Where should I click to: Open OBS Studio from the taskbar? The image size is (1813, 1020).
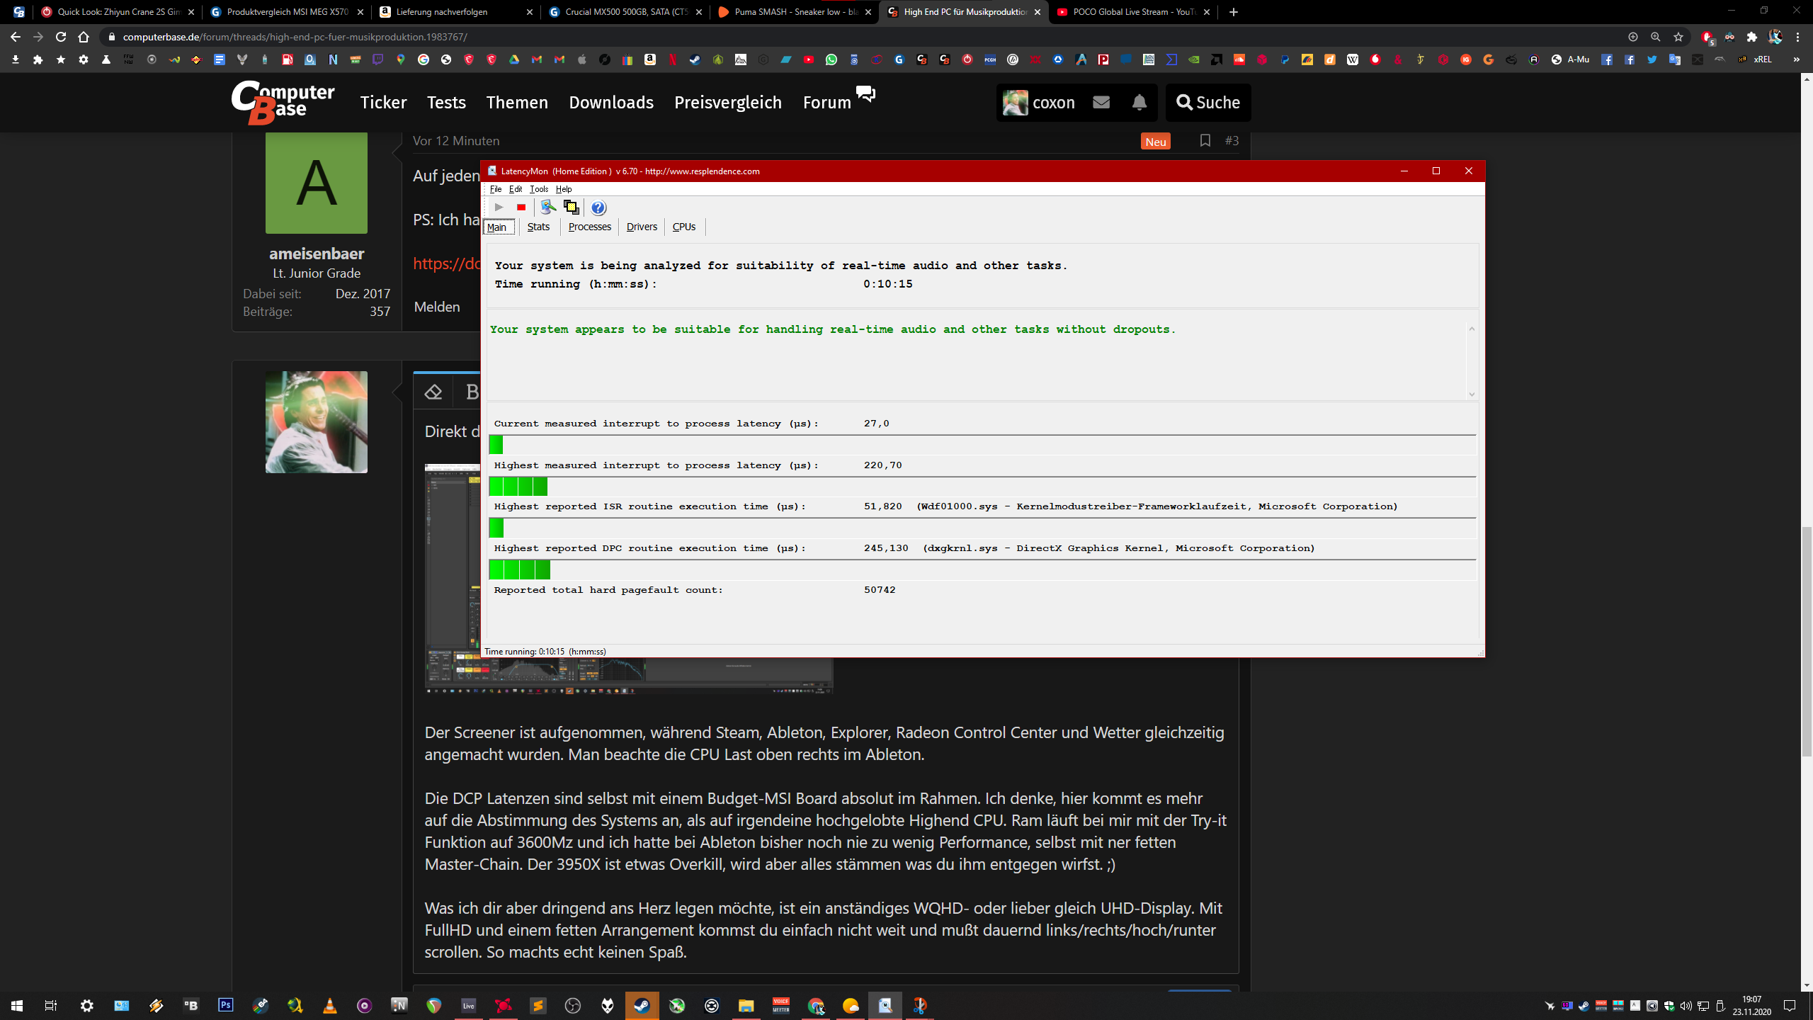click(x=573, y=1006)
